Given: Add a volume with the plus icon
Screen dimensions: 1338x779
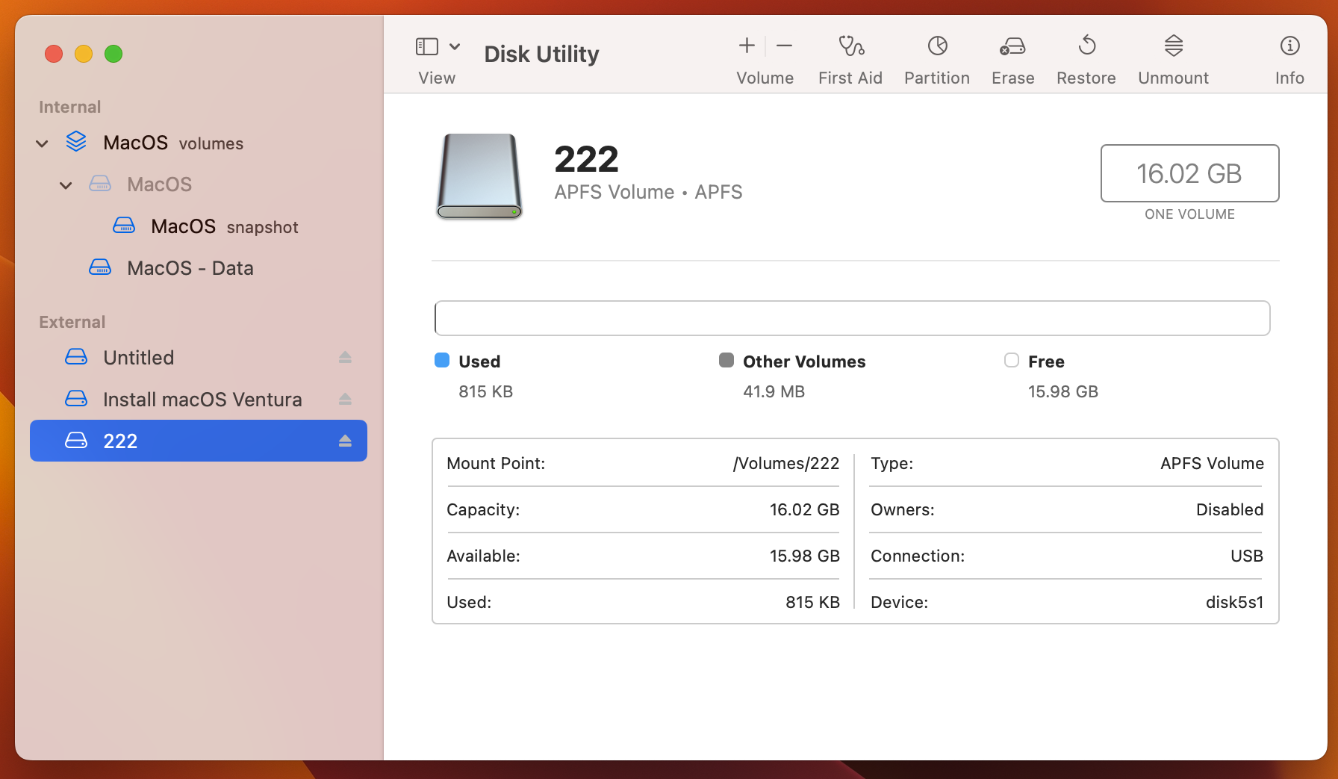Looking at the screenshot, I should tap(747, 46).
